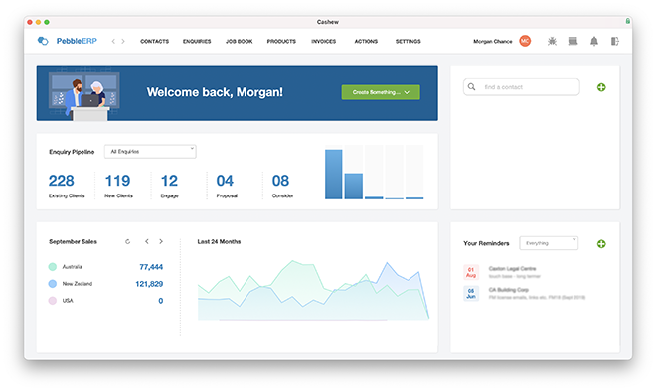The height and width of the screenshot is (391, 656).
Task: Click the New Zealand blue legend dot
Action: [53, 284]
